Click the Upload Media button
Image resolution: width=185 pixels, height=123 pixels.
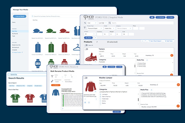pos(20,16)
